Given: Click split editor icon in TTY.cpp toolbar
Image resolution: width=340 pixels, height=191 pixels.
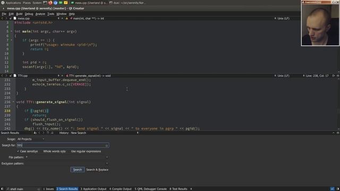Looking at the screenshot, I should 334,75.
